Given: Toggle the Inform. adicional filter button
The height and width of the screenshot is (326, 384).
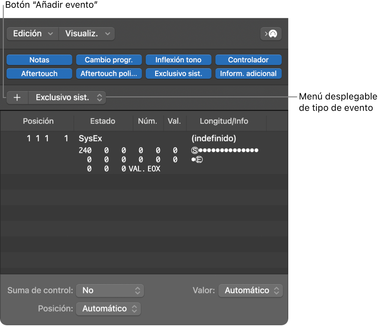Looking at the screenshot, I should click(248, 73).
